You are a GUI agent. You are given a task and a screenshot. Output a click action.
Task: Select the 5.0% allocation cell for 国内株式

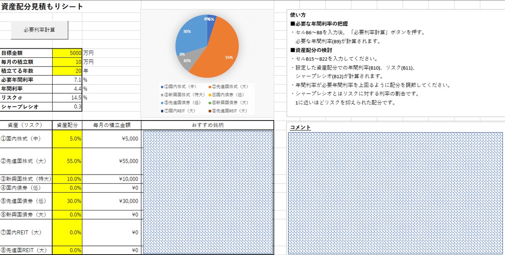tap(67, 139)
